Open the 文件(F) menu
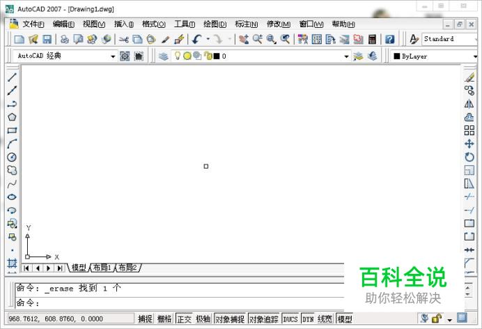Image resolution: width=482 pixels, height=329 pixels. click(x=33, y=24)
